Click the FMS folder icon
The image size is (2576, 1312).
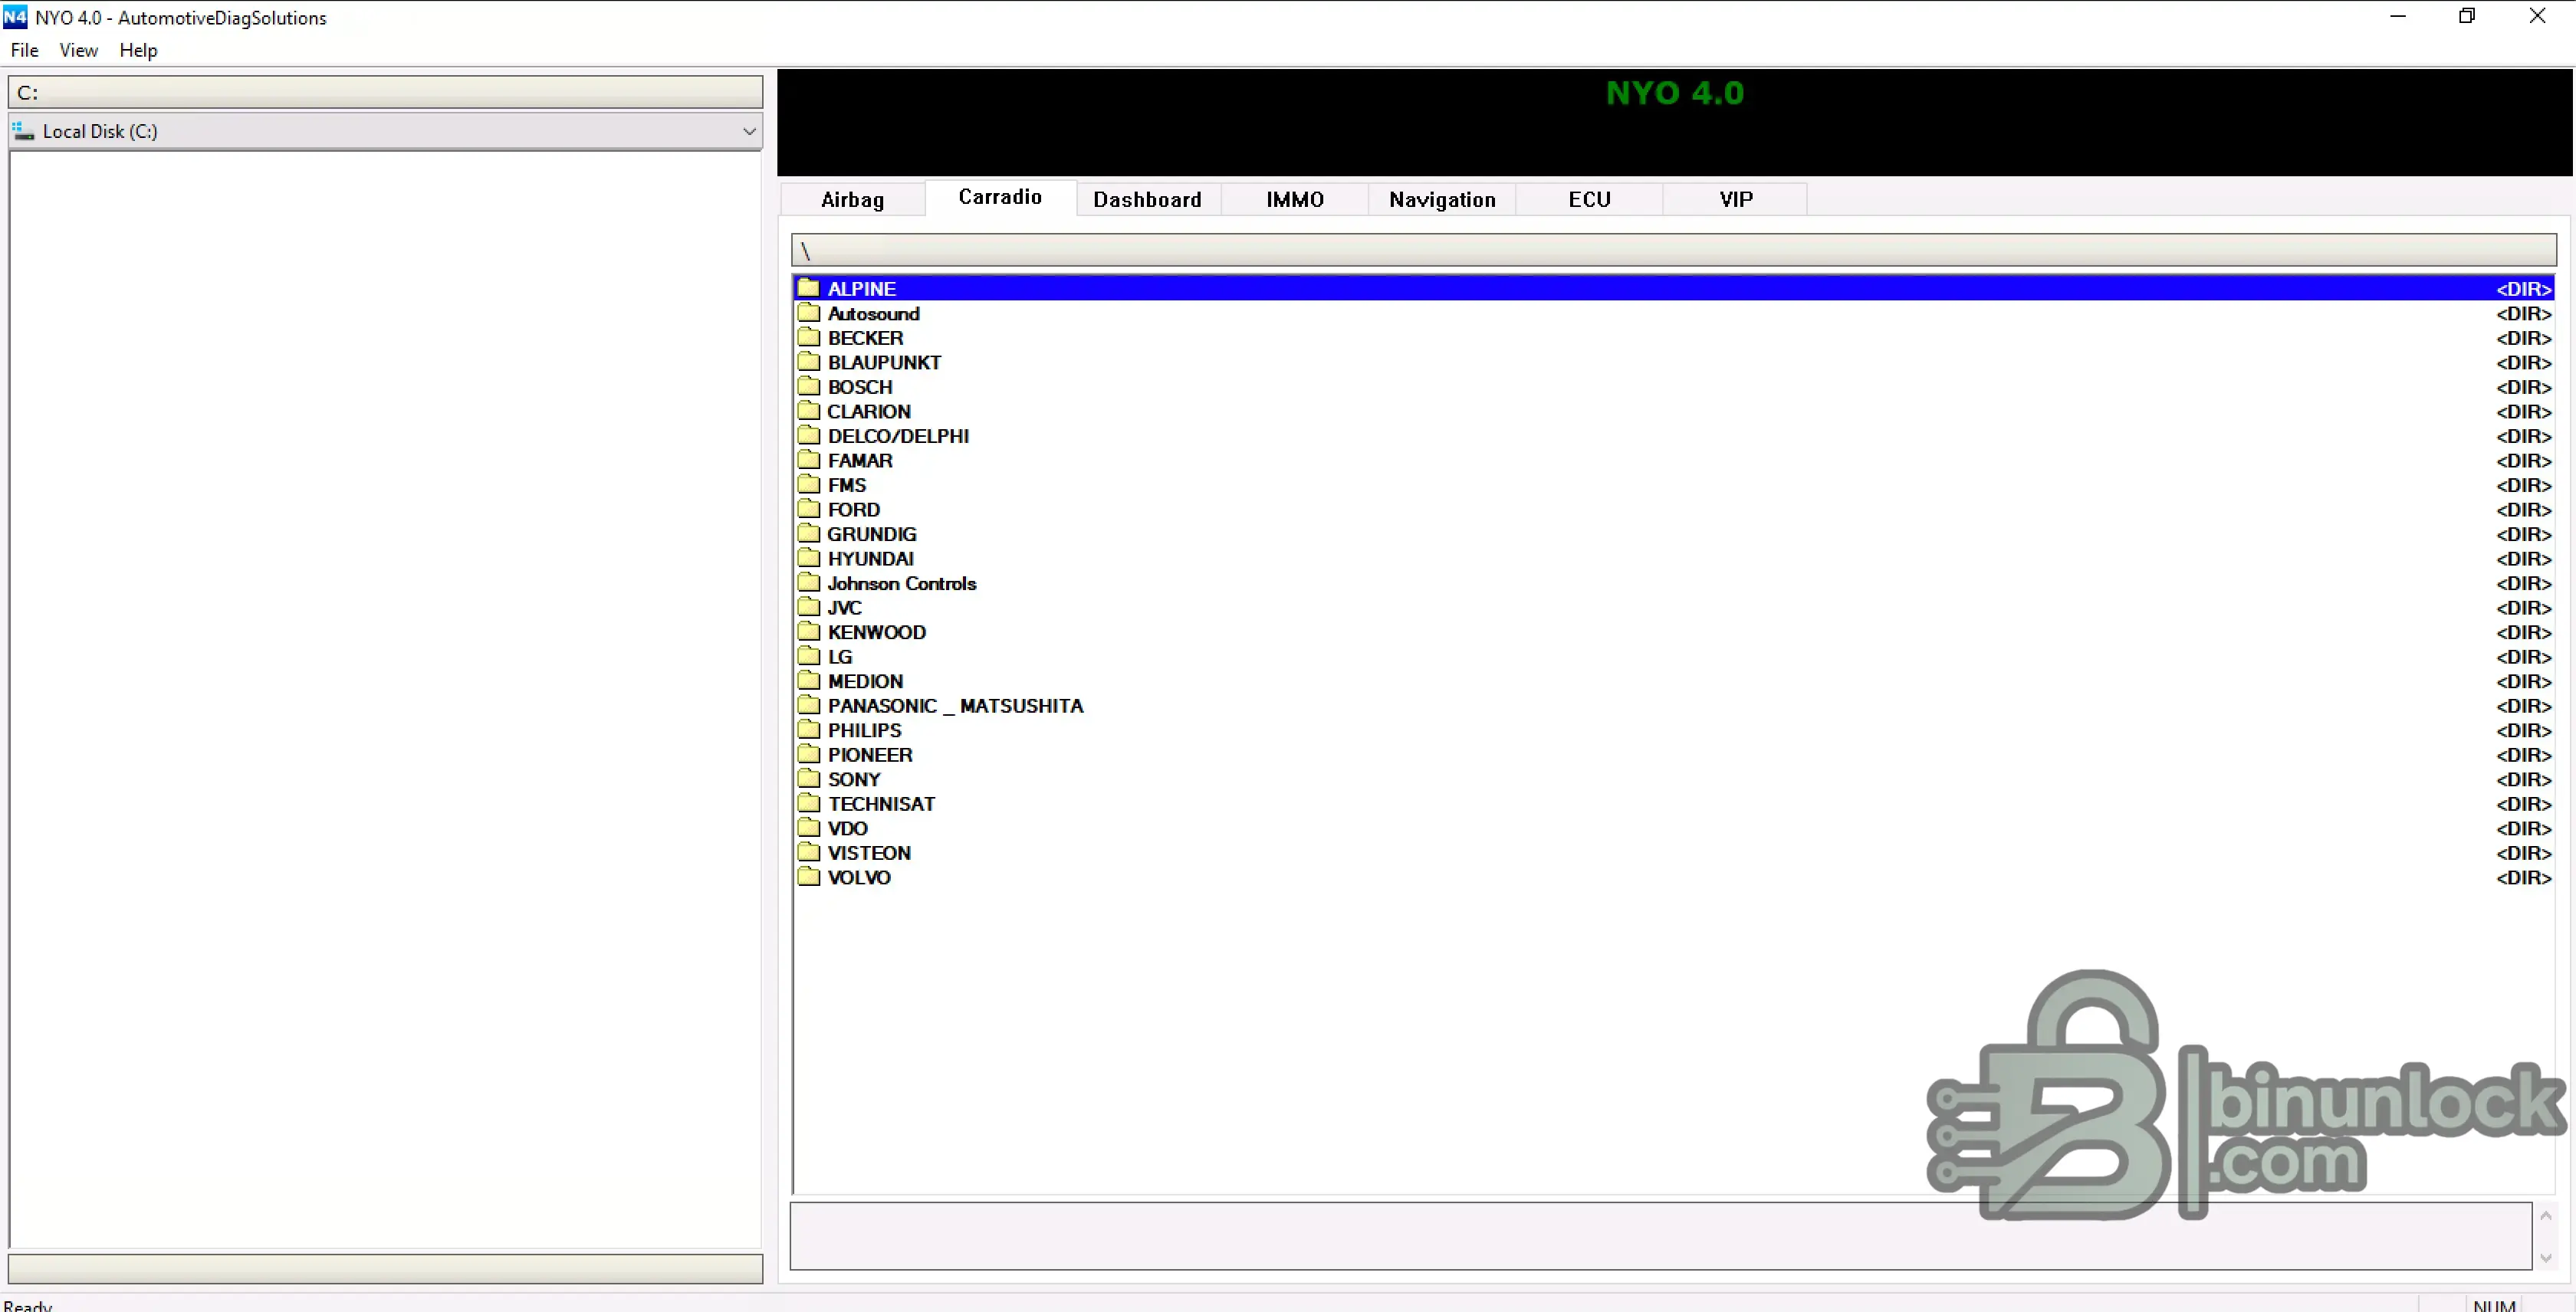[x=808, y=484]
